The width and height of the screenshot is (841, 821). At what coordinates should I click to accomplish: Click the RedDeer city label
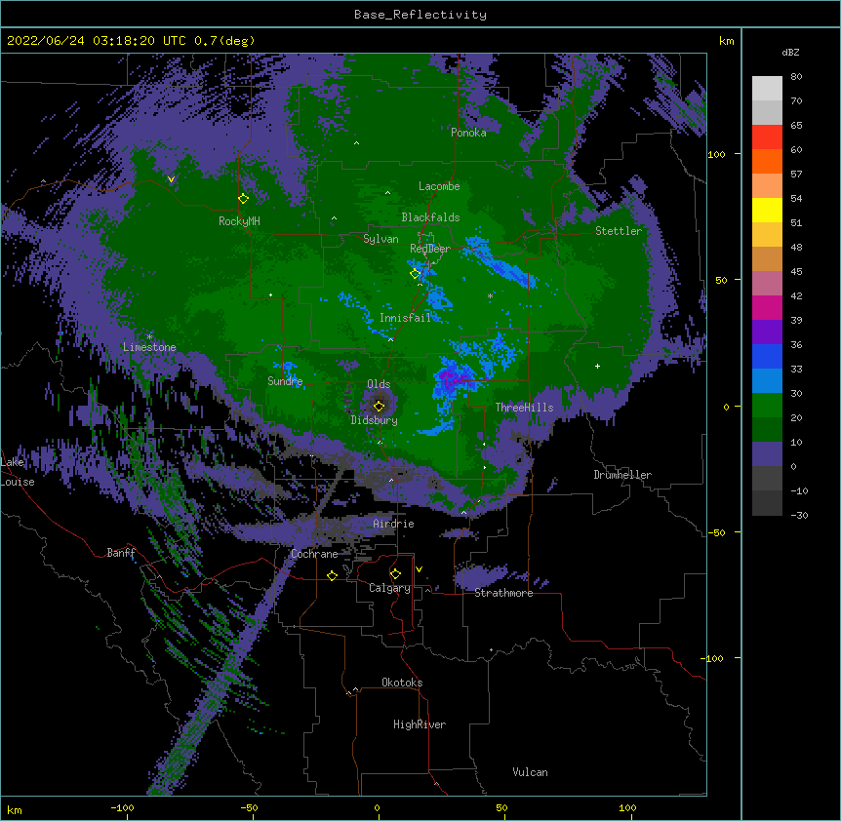tap(430, 249)
